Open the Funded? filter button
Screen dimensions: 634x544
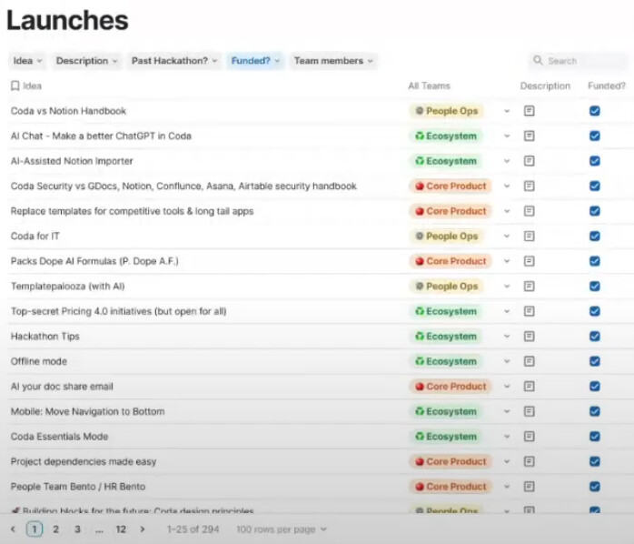(255, 61)
